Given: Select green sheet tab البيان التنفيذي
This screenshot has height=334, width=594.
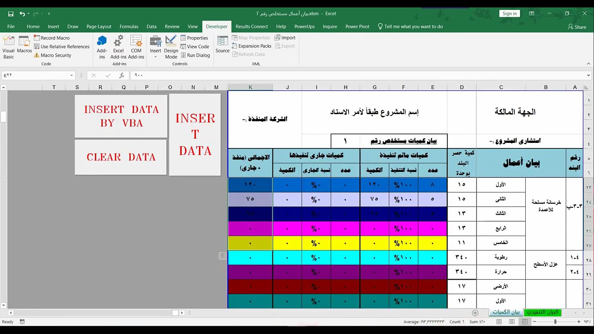Looking at the screenshot, I should click(x=542, y=312).
